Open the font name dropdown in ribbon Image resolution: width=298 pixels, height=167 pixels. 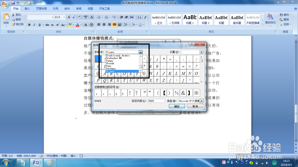[52, 17]
